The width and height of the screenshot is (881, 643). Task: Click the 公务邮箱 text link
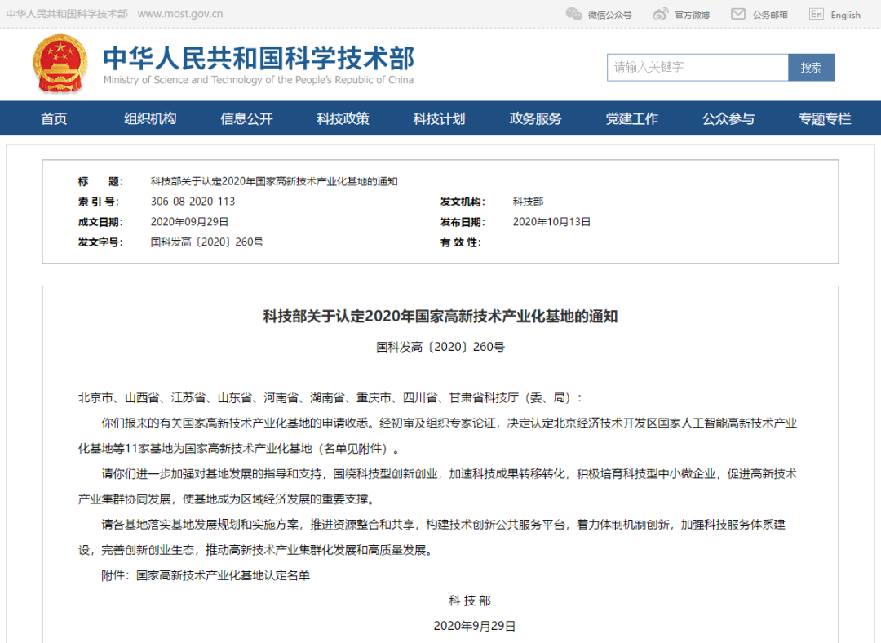770,15
